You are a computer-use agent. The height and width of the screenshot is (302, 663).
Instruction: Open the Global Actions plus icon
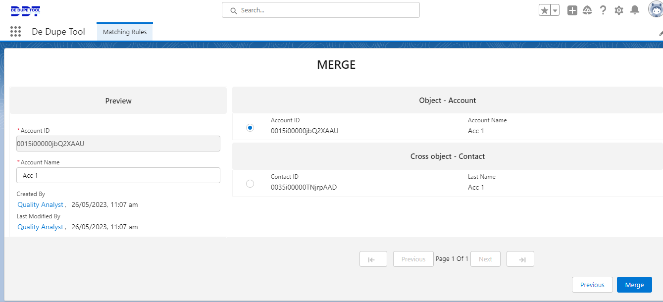[x=572, y=10]
